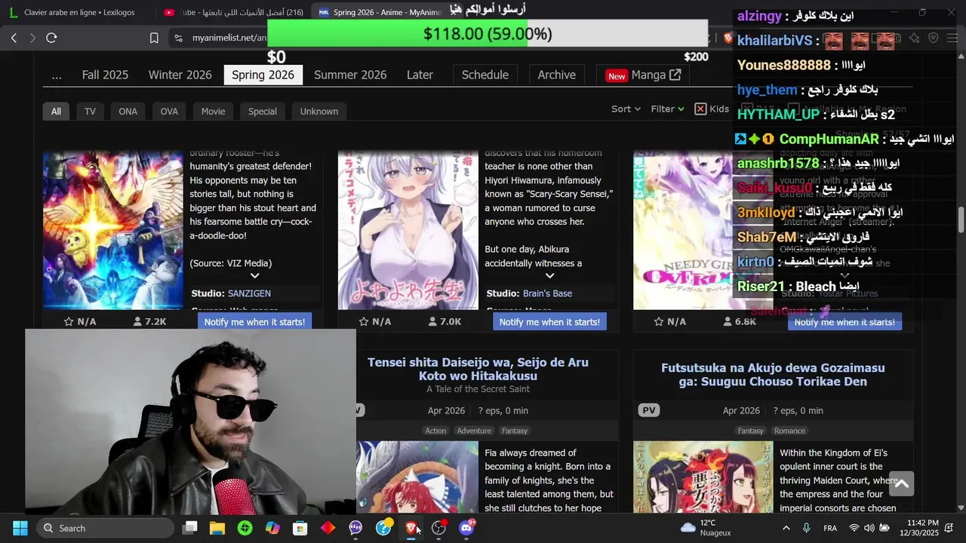966x543 pixels.
Task: Expand synopsis in the SANZIGEN card
Action: (x=254, y=276)
